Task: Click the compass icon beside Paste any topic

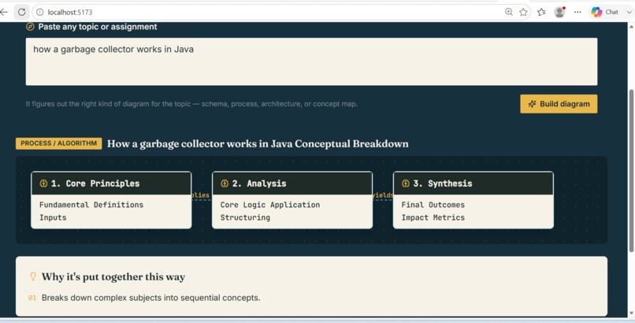Action: click(30, 27)
